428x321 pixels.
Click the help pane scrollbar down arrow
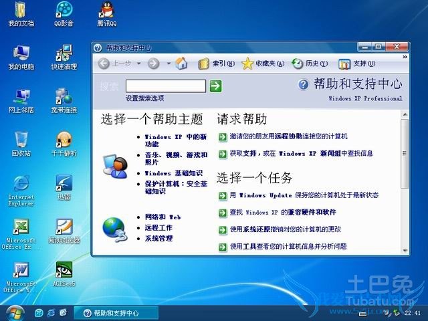(405, 250)
